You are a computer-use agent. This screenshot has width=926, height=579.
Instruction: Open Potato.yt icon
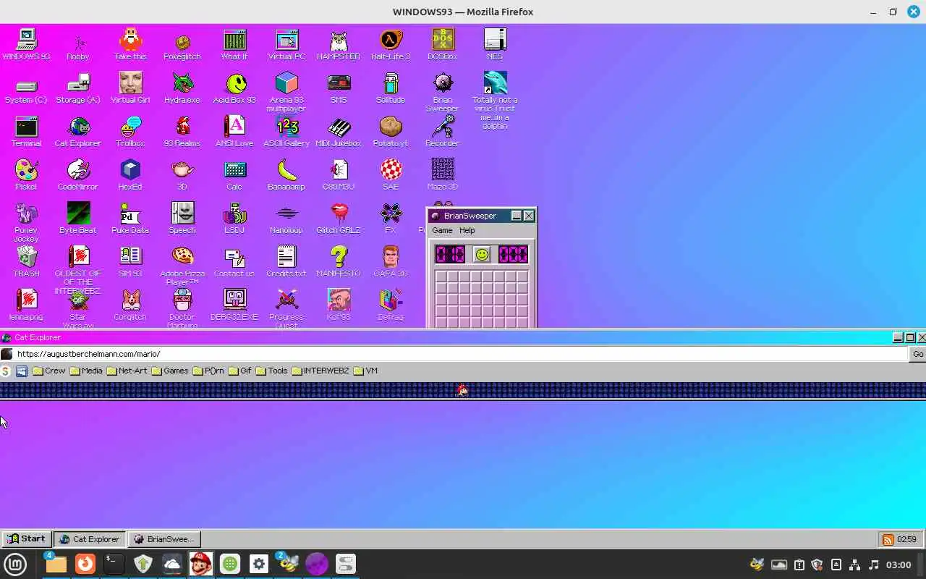pyautogui.click(x=391, y=132)
